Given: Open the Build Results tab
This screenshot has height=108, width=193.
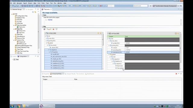Looking at the screenshot, I should pos(90,74).
